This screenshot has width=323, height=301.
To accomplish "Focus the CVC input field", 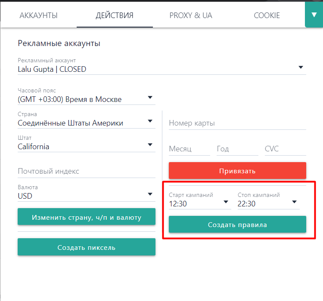I will (x=285, y=149).
